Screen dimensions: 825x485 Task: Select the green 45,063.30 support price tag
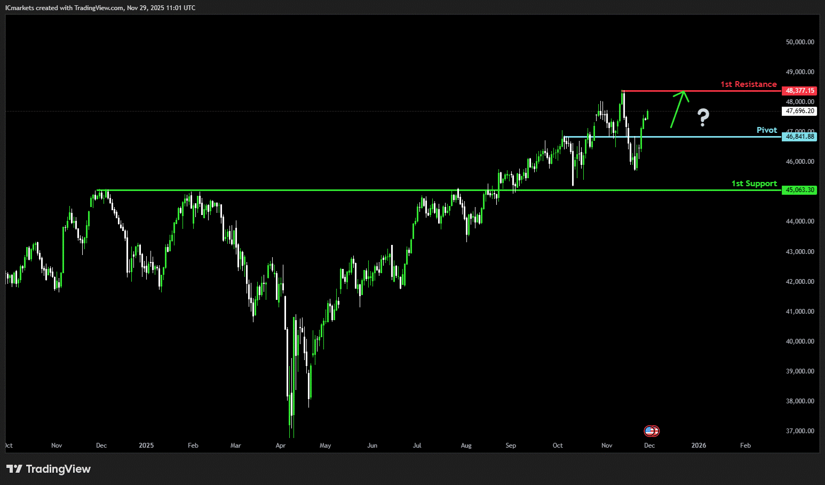[799, 190]
